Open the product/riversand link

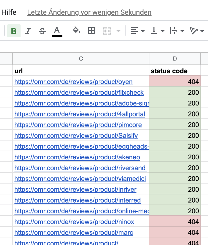click(x=81, y=168)
